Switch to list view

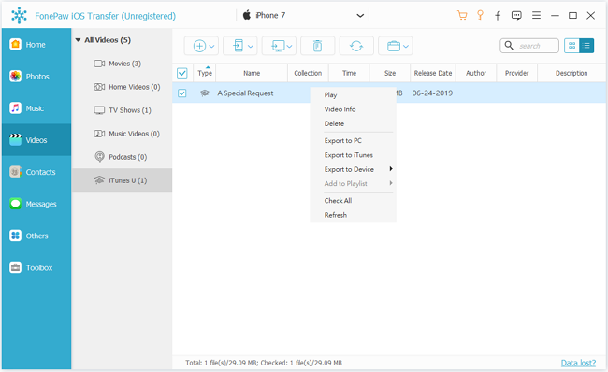586,46
